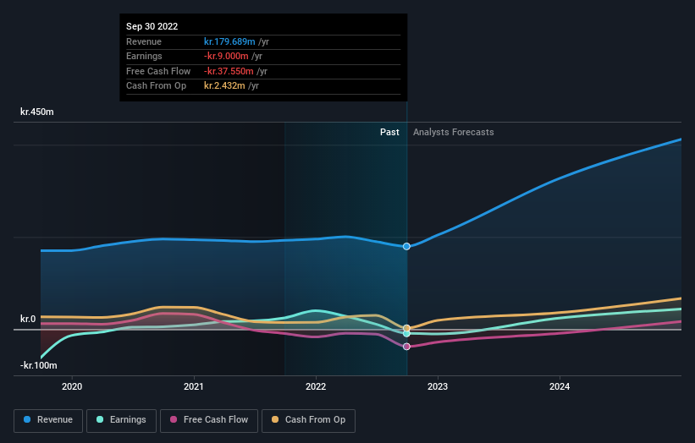Image resolution: width=695 pixels, height=443 pixels.
Task: Click the Free Cash Flow row label in tooltip
Action: 158,71
